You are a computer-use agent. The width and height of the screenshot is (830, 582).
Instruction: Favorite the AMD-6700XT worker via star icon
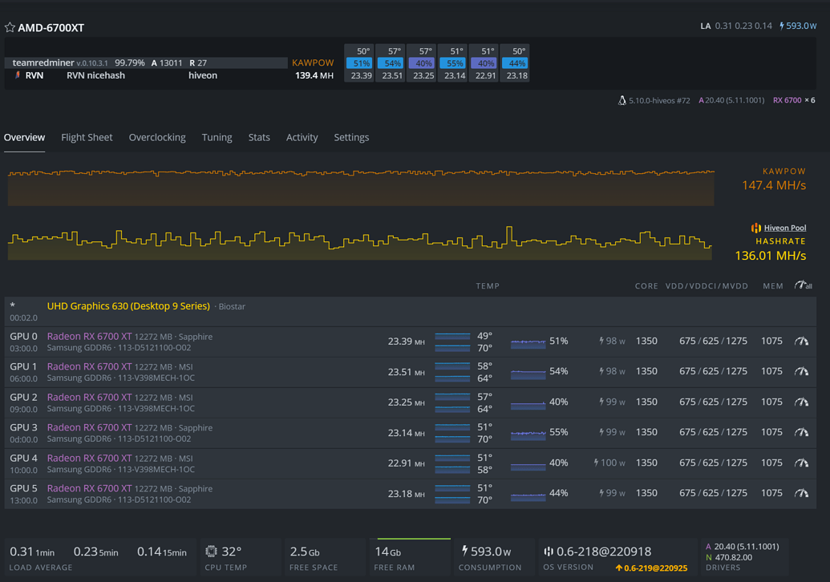coord(10,26)
